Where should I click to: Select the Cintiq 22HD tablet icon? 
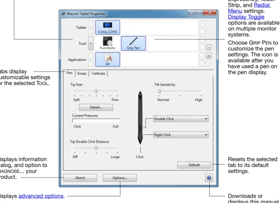[x=107, y=27]
